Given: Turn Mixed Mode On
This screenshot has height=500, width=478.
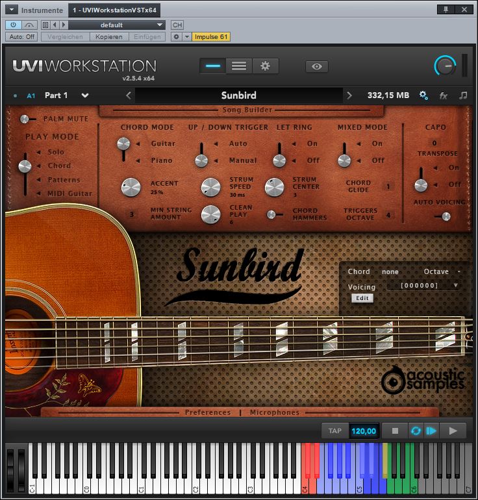Looking at the screenshot, I should [x=377, y=144].
